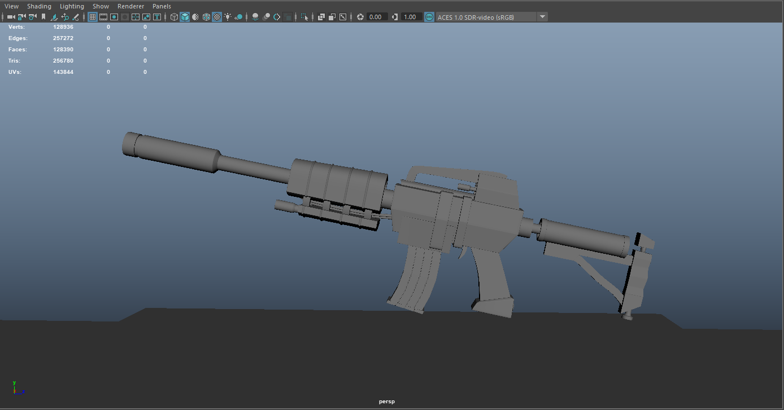This screenshot has width=784, height=410.
Task: Enable the Film Gate overlay
Action: tap(103, 17)
